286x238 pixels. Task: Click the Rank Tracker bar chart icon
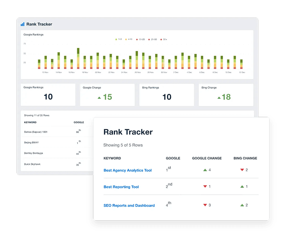coord(23,24)
